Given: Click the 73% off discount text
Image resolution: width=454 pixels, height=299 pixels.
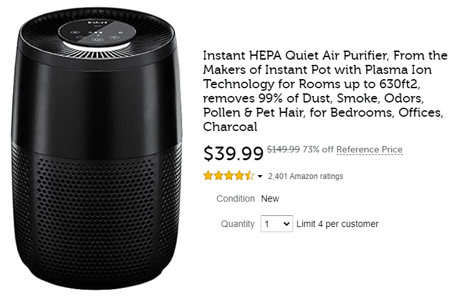Looking at the screenshot, I should click(x=318, y=149).
